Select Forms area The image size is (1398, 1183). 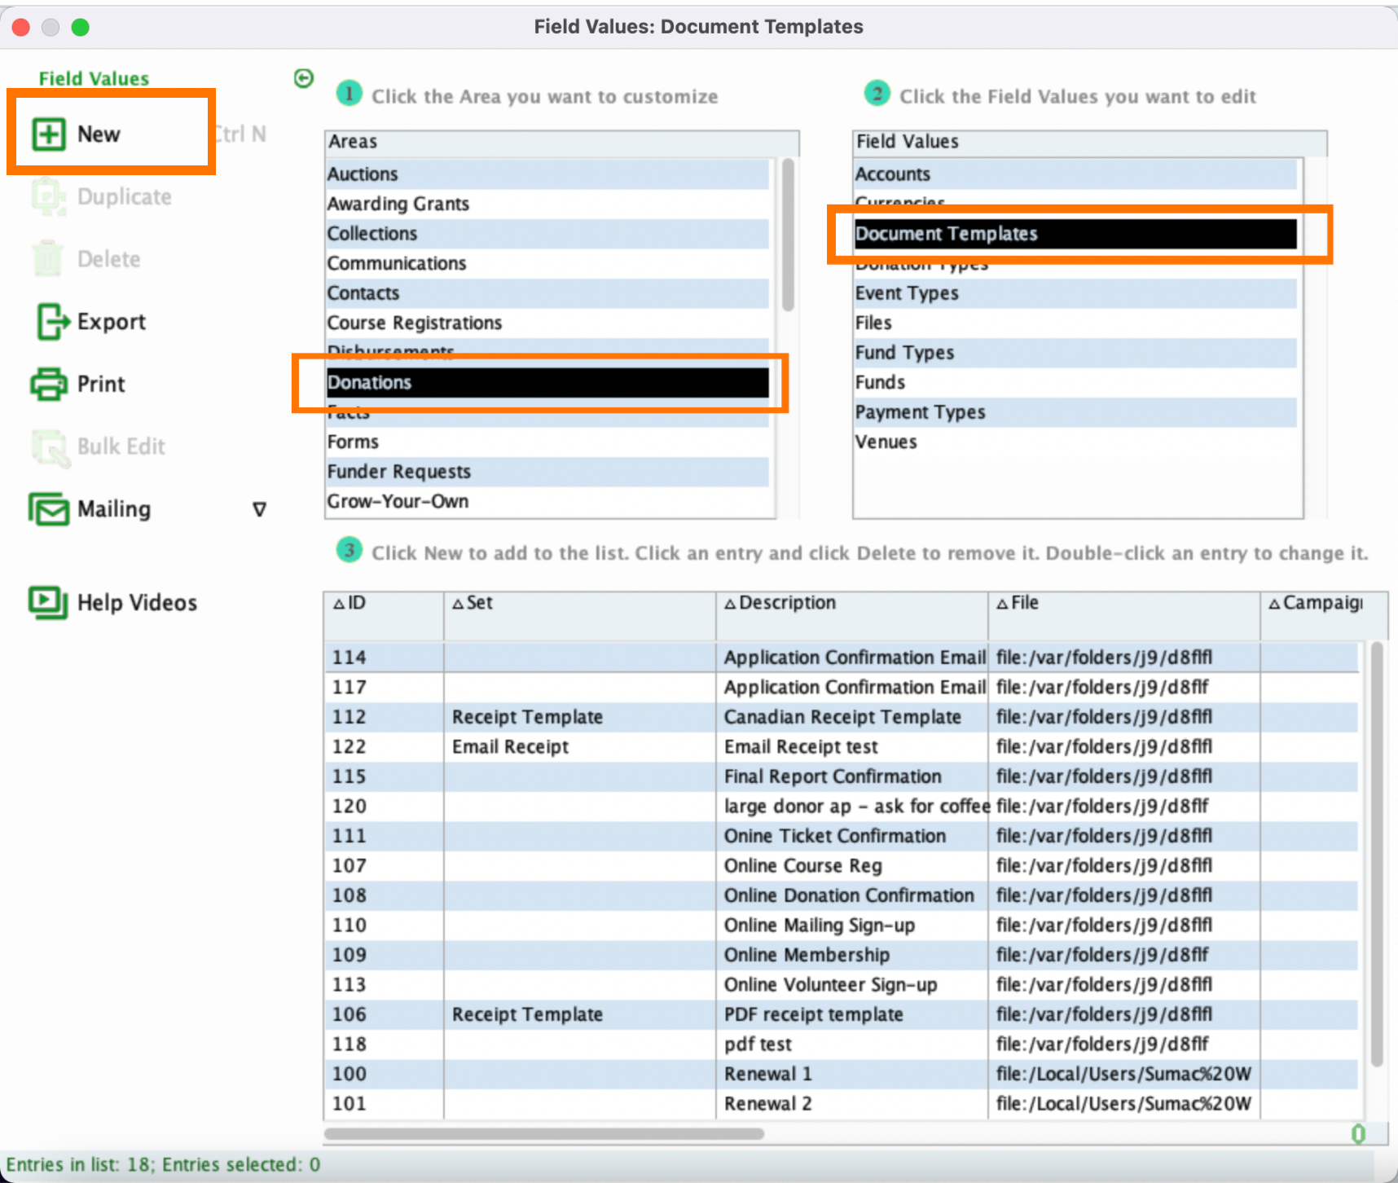[547, 442]
